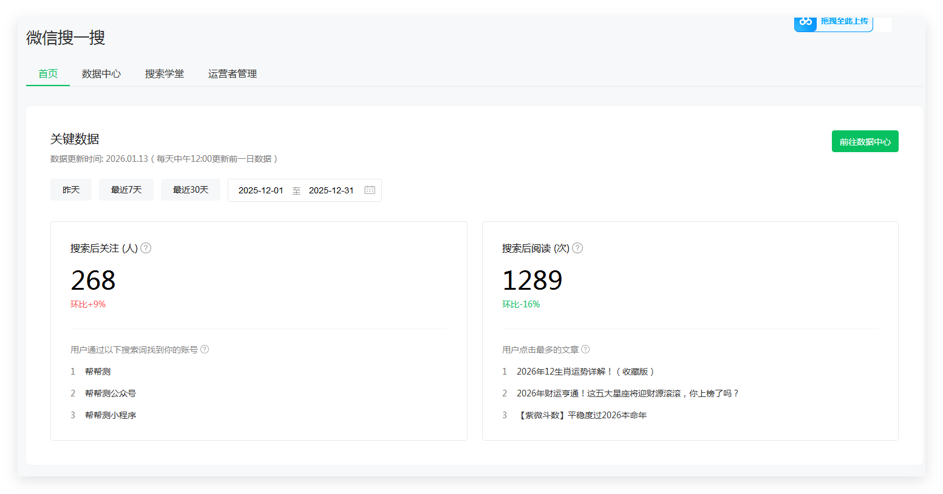Open the 搜索学堂 tab
The height and width of the screenshot is (494, 943).
pos(165,73)
